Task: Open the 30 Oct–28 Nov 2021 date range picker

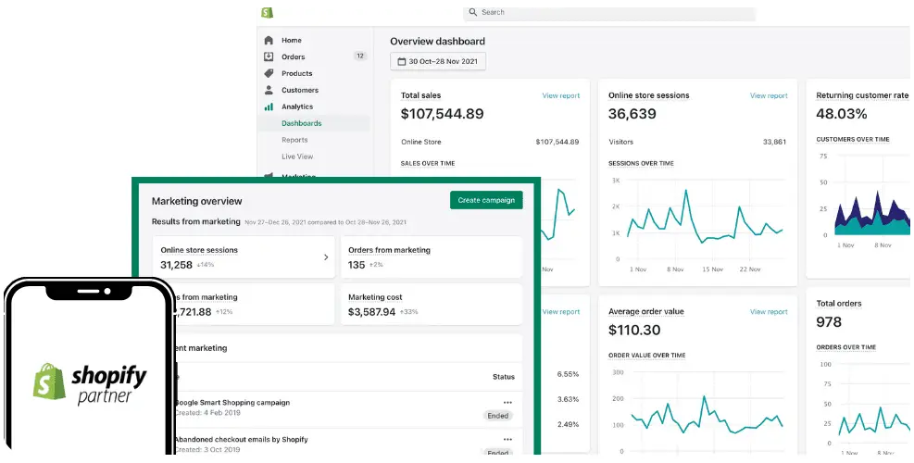Action: [x=438, y=61]
